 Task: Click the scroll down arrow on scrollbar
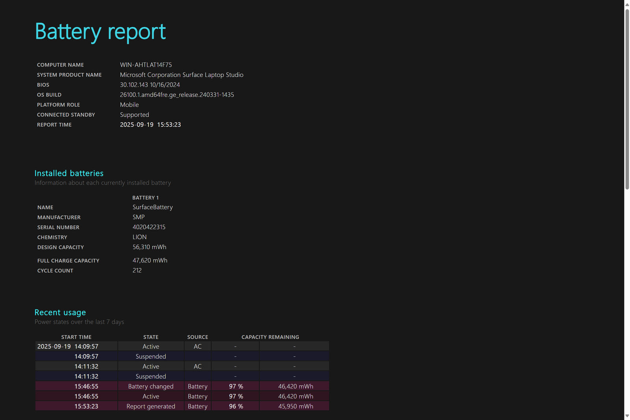pos(627,416)
